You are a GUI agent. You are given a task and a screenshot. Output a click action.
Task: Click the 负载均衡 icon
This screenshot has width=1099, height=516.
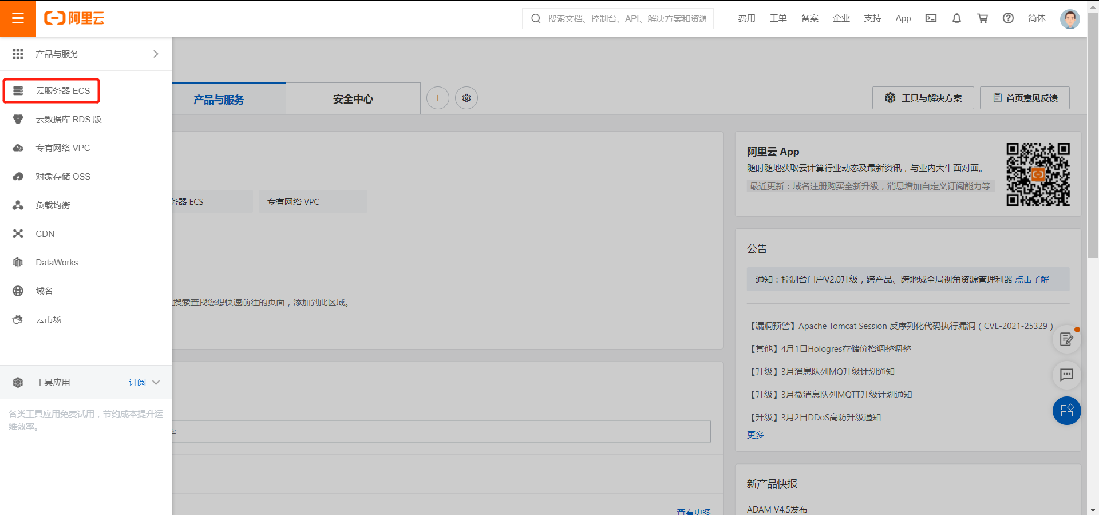[18, 205]
